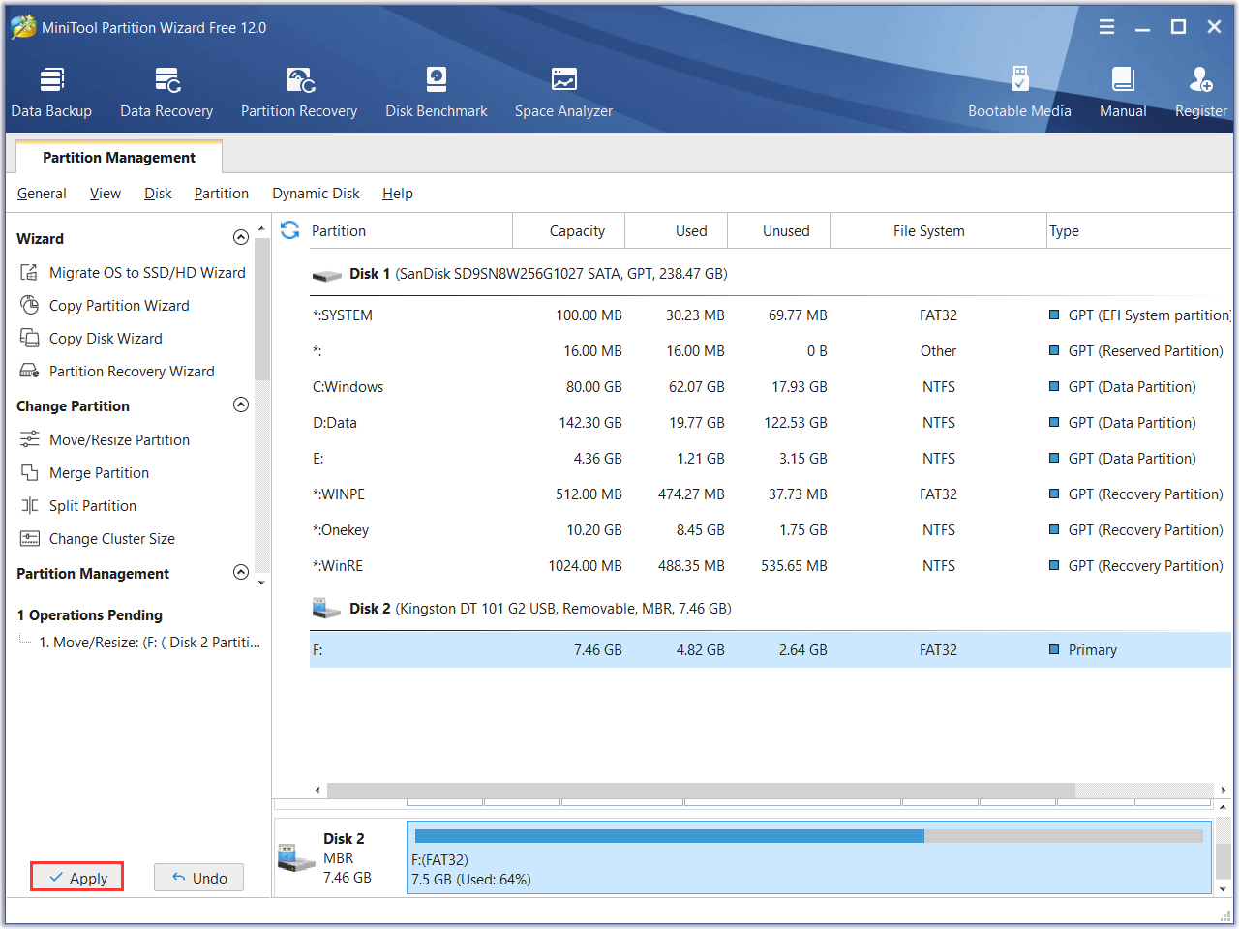The image size is (1239, 929).
Task: Select the *:WINPE partition row
Action: tap(771, 494)
